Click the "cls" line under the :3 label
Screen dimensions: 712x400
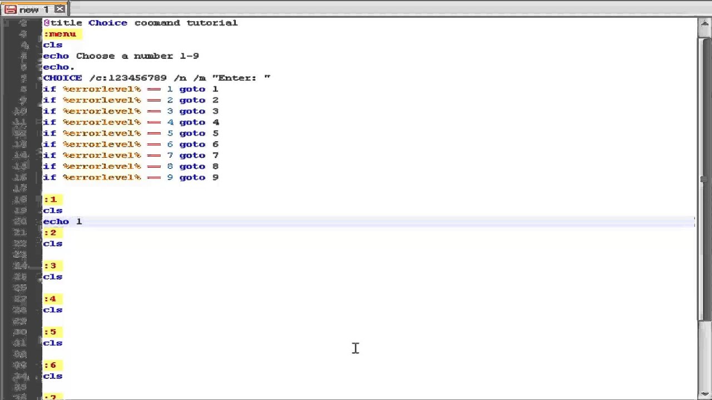tap(53, 277)
